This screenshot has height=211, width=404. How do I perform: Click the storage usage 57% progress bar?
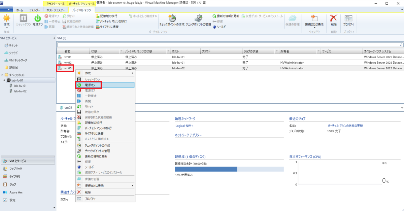pos(229,169)
